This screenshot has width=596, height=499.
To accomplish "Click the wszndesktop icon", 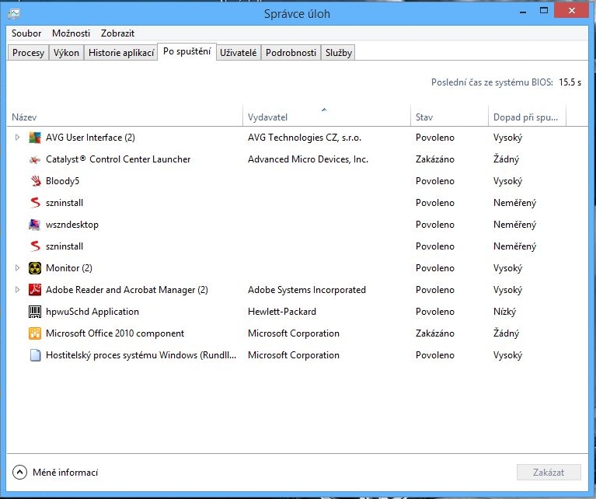I will click(x=35, y=225).
